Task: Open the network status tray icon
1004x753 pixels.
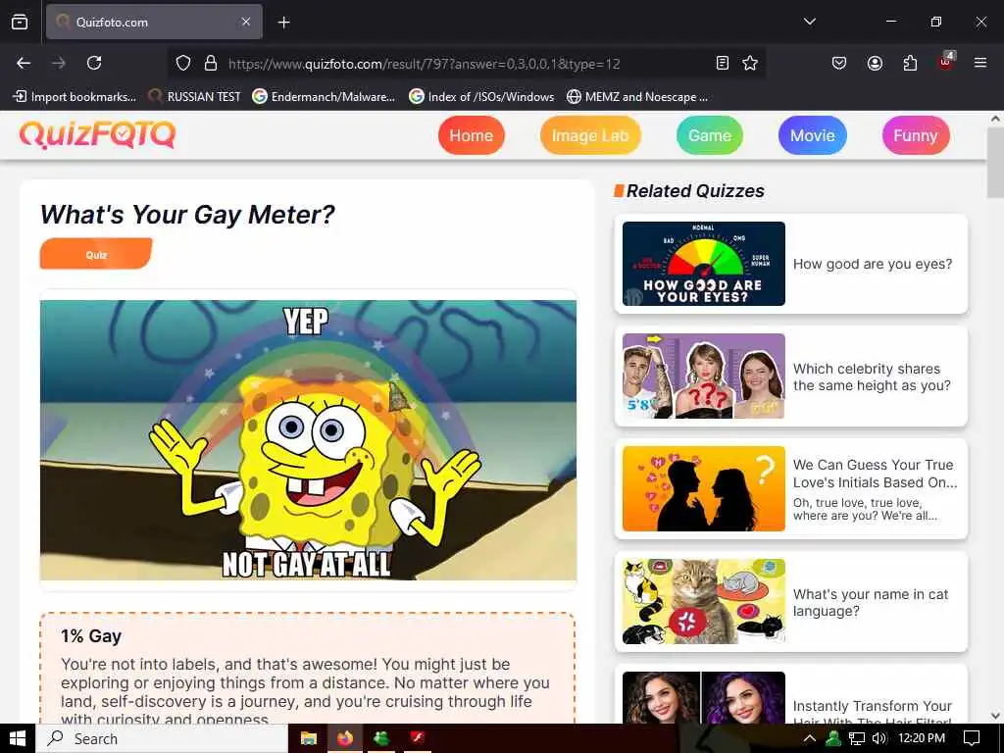Action: (857, 738)
